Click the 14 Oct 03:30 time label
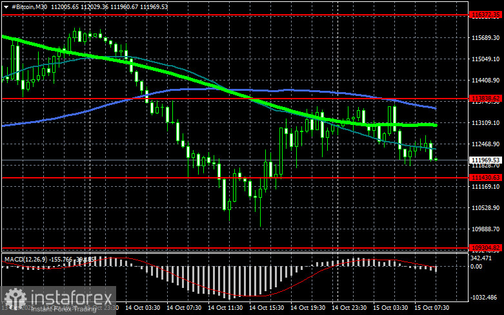The image size is (504, 315). 143,308
